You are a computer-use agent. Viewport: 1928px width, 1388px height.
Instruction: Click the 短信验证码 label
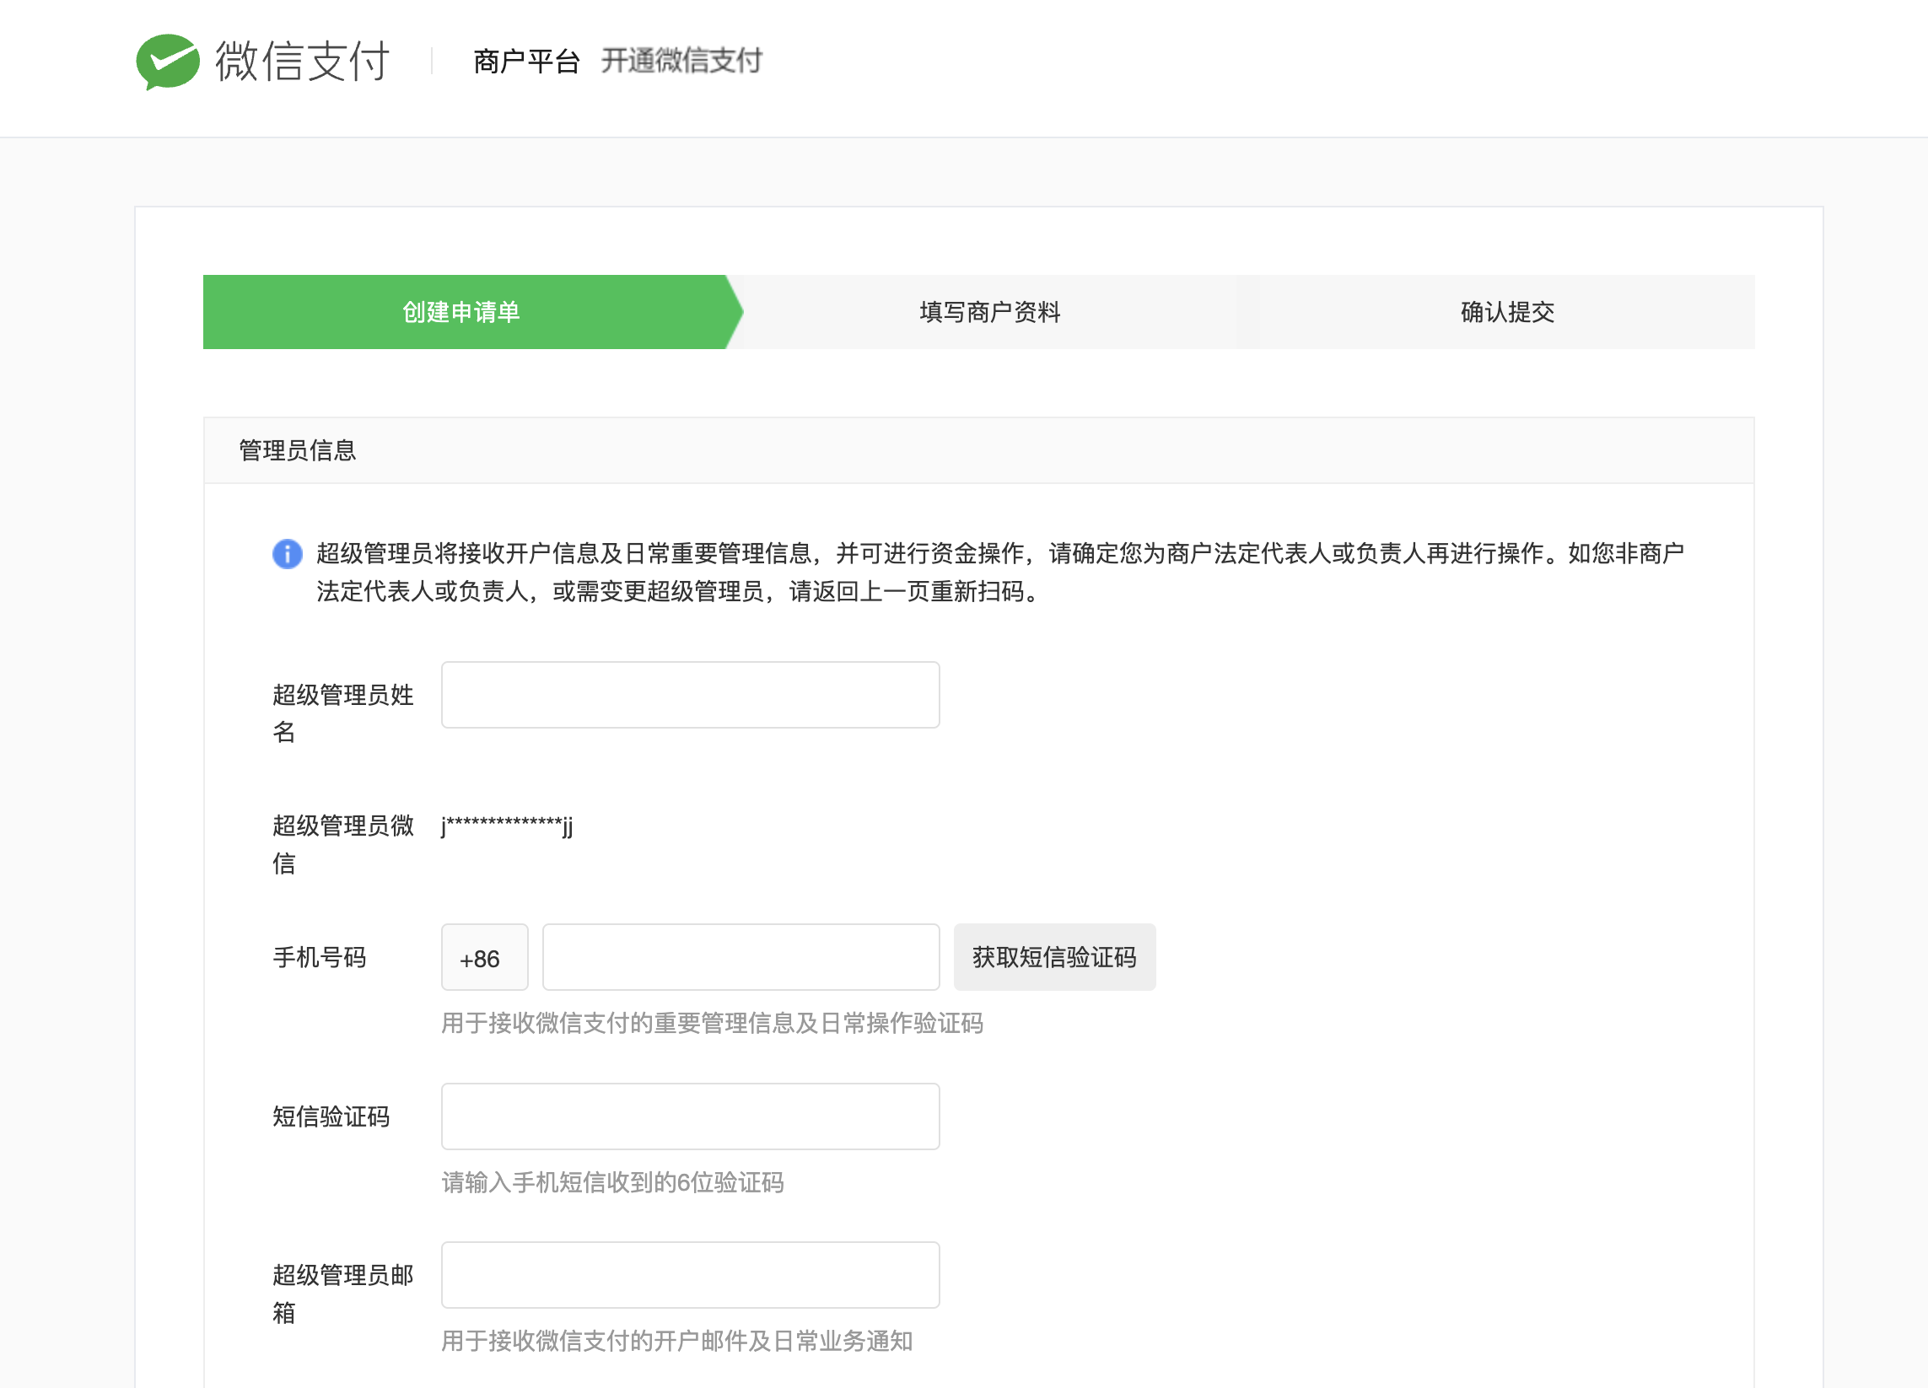[331, 1116]
